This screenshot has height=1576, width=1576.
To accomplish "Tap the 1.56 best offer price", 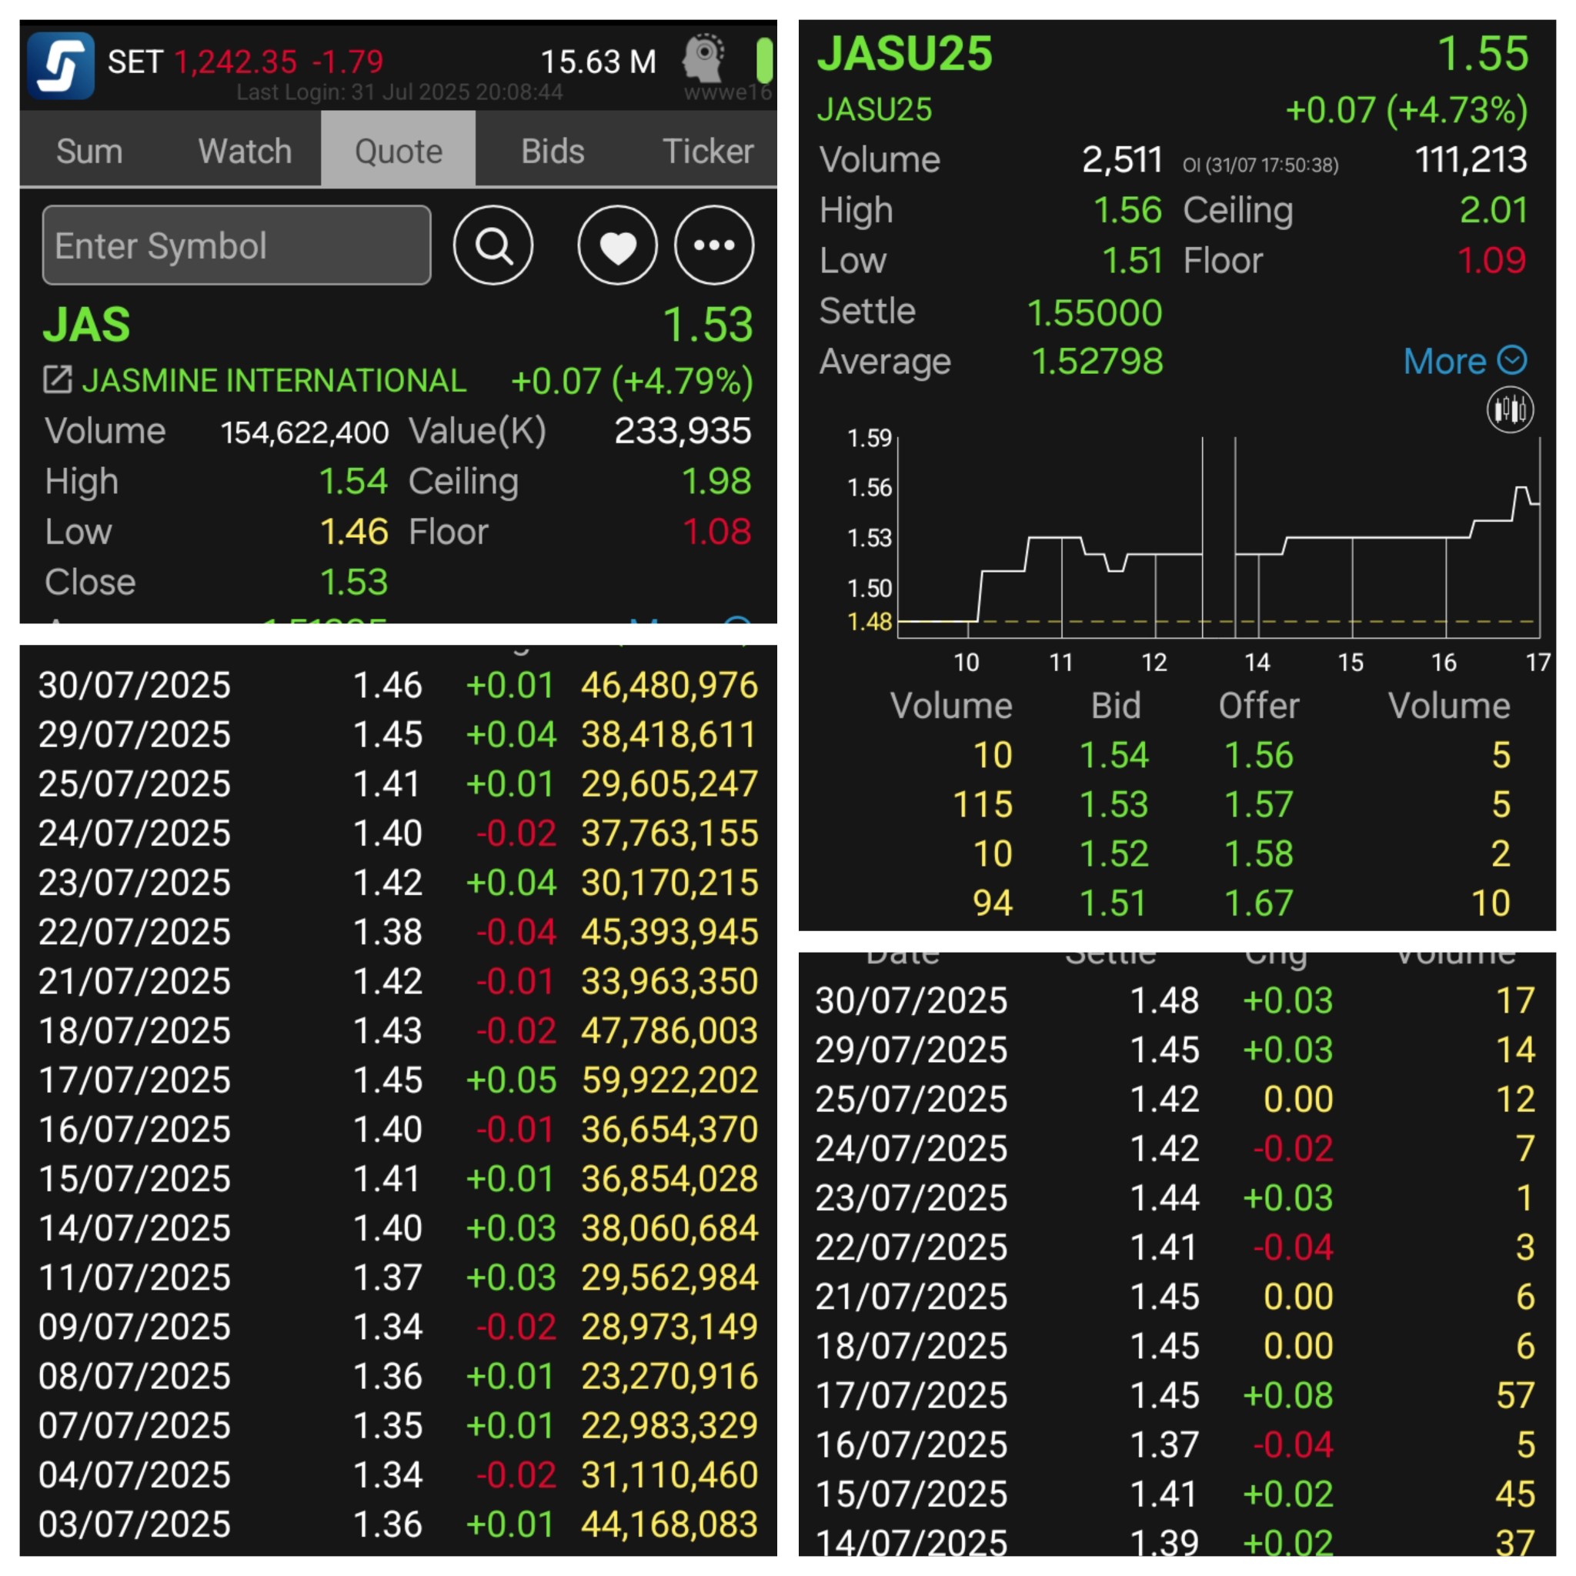I will click(x=1258, y=756).
